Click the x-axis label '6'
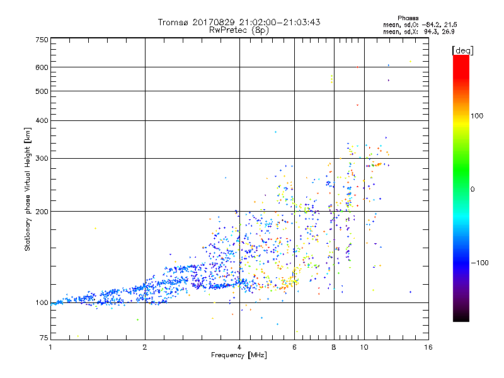Viewport: 504px width, 378px height. pos(294,347)
